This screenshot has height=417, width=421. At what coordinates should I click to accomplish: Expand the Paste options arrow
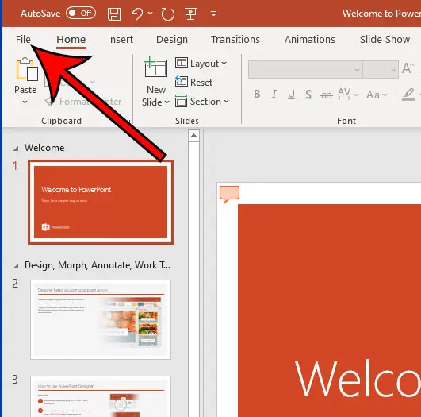coord(25,102)
